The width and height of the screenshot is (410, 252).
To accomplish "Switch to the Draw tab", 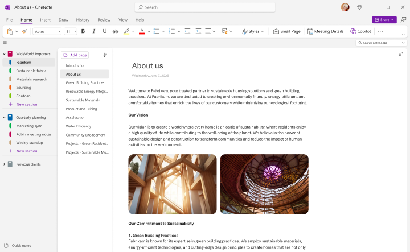I will coord(64,20).
